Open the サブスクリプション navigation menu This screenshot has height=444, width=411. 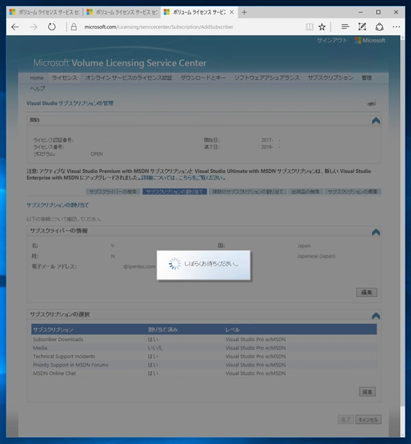pyautogui.click(x=330, y=78)
